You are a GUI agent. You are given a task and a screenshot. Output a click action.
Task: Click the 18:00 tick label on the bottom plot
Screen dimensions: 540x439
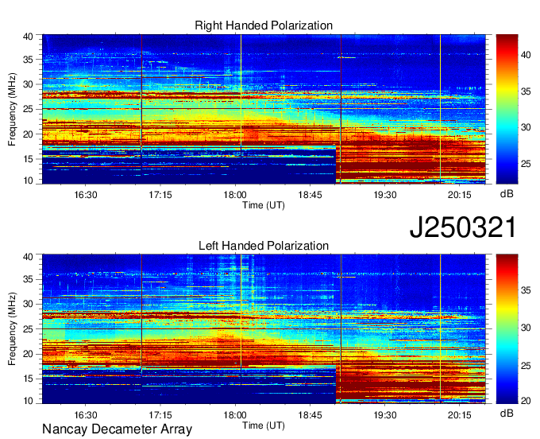coord(235,415)
